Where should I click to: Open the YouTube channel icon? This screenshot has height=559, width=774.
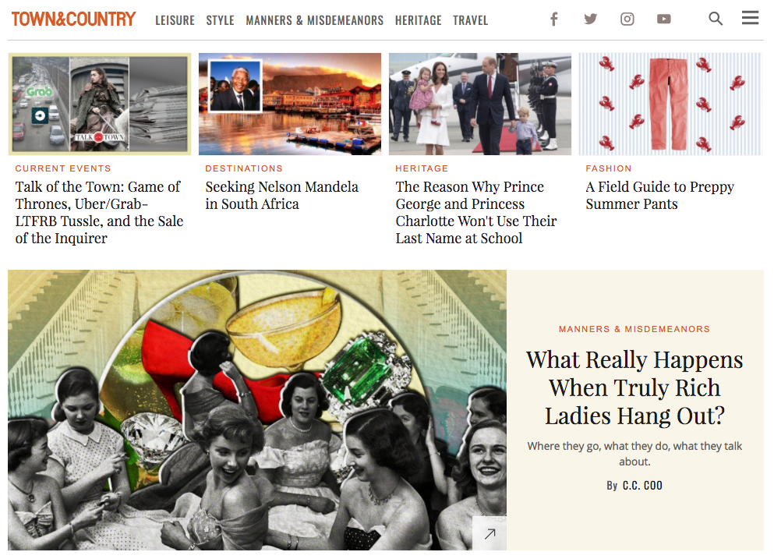[x=663, y=19]
